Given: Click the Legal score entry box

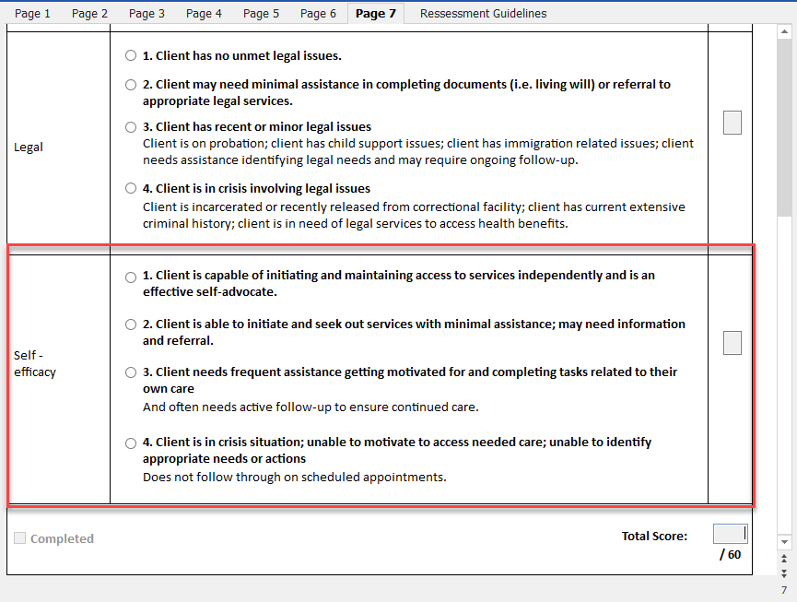Looking at the screenshot, I should 732,122.
